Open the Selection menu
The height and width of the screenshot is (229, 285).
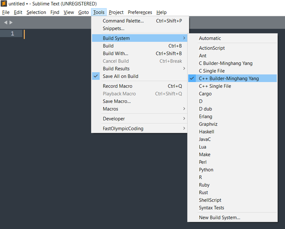[36, 12]
